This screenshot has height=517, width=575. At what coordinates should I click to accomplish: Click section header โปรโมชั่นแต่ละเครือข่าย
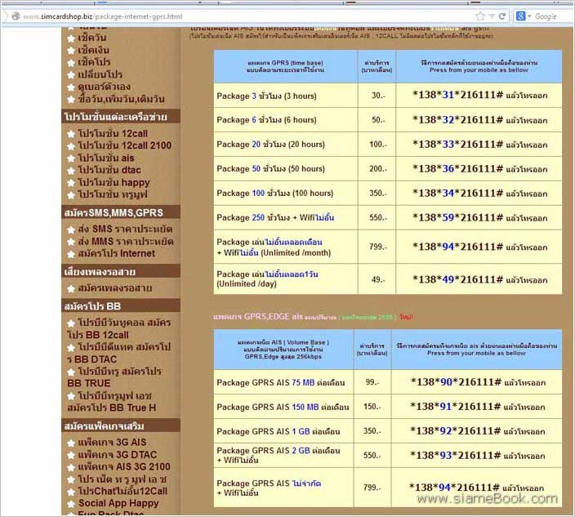point(121,117)
